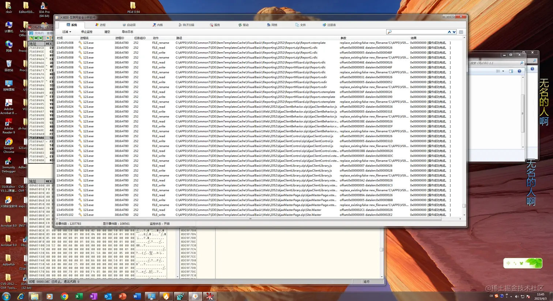Open the view options dropdown in Explorer window

(503, 71)
